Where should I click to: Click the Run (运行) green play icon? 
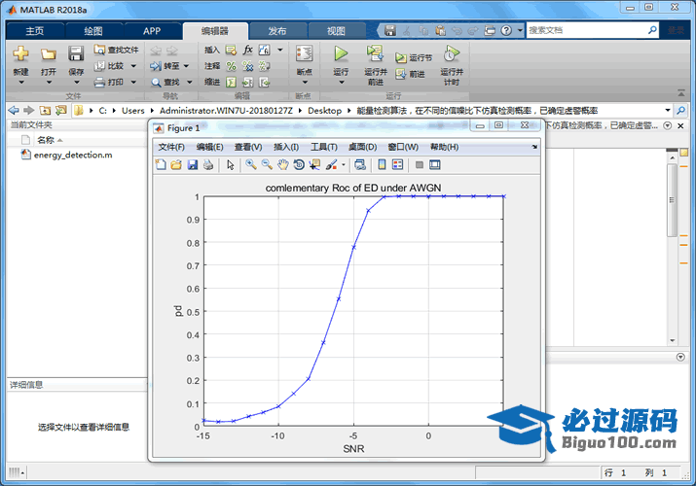[341, 54]
